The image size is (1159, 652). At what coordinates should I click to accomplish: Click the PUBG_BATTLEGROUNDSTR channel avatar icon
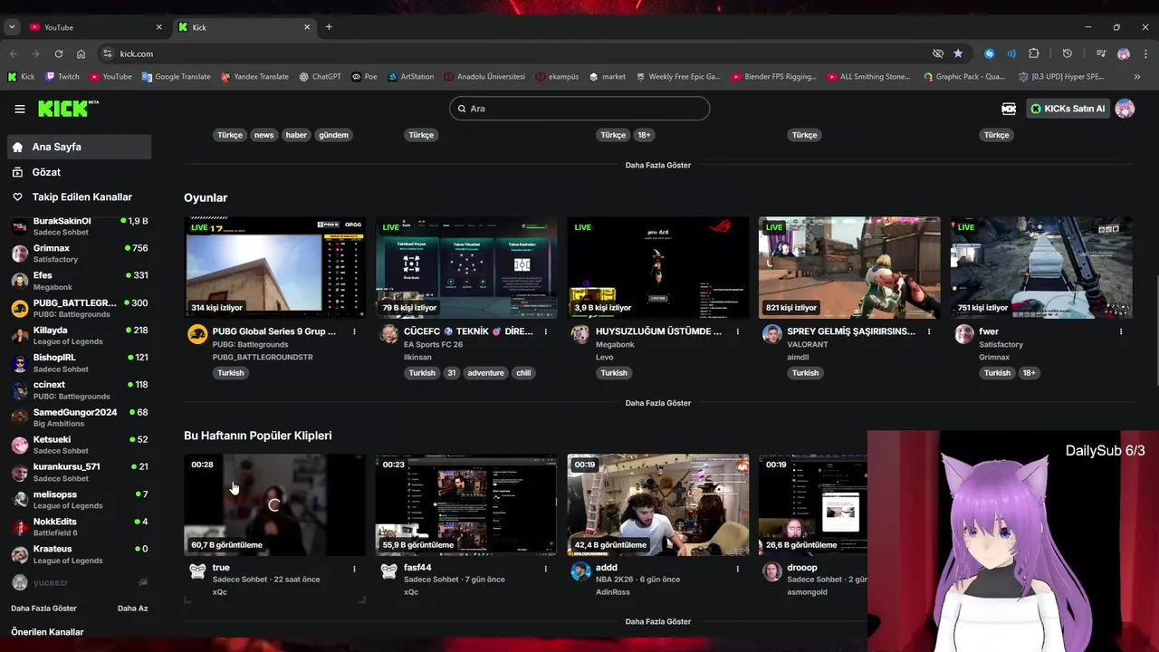pos(197,335)
